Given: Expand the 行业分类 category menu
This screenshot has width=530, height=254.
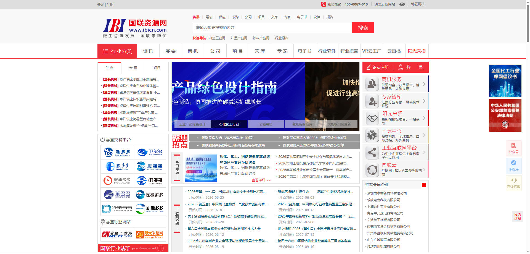Looking at the screenshot, I should point(117,51).
